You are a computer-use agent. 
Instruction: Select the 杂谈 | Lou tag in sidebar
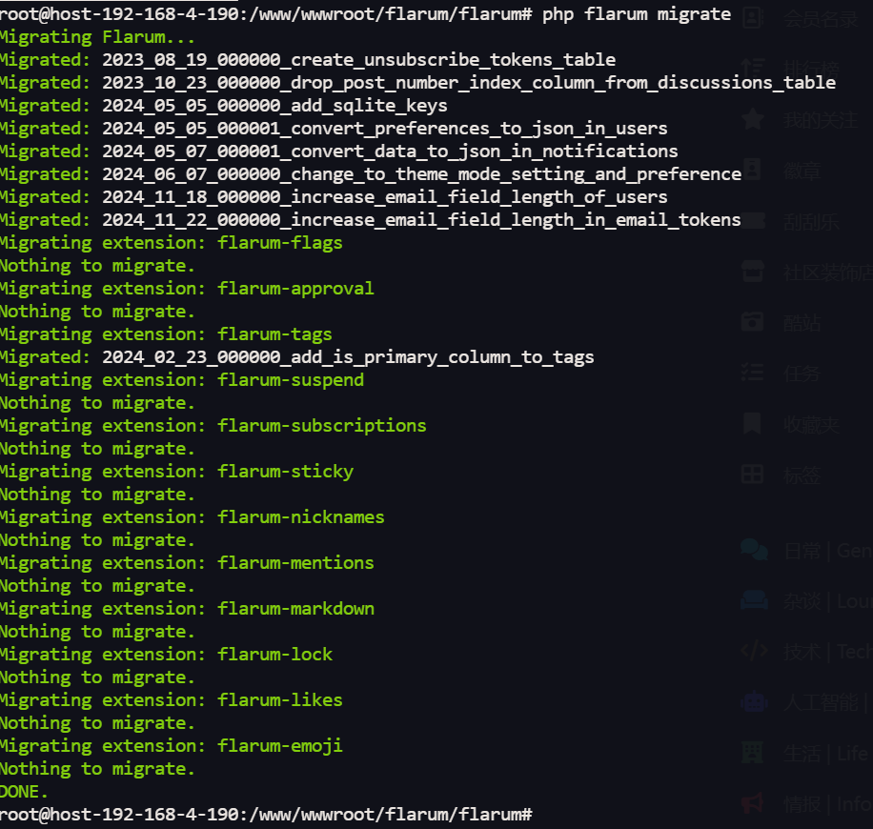point(828,600)
